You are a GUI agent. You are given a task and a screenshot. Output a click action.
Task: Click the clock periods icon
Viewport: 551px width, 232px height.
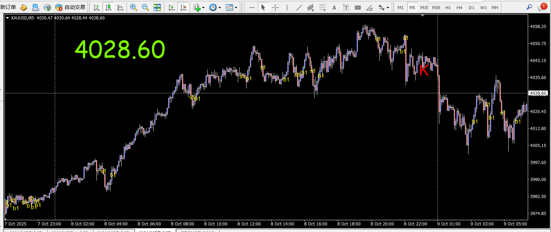tap(213, 7)
